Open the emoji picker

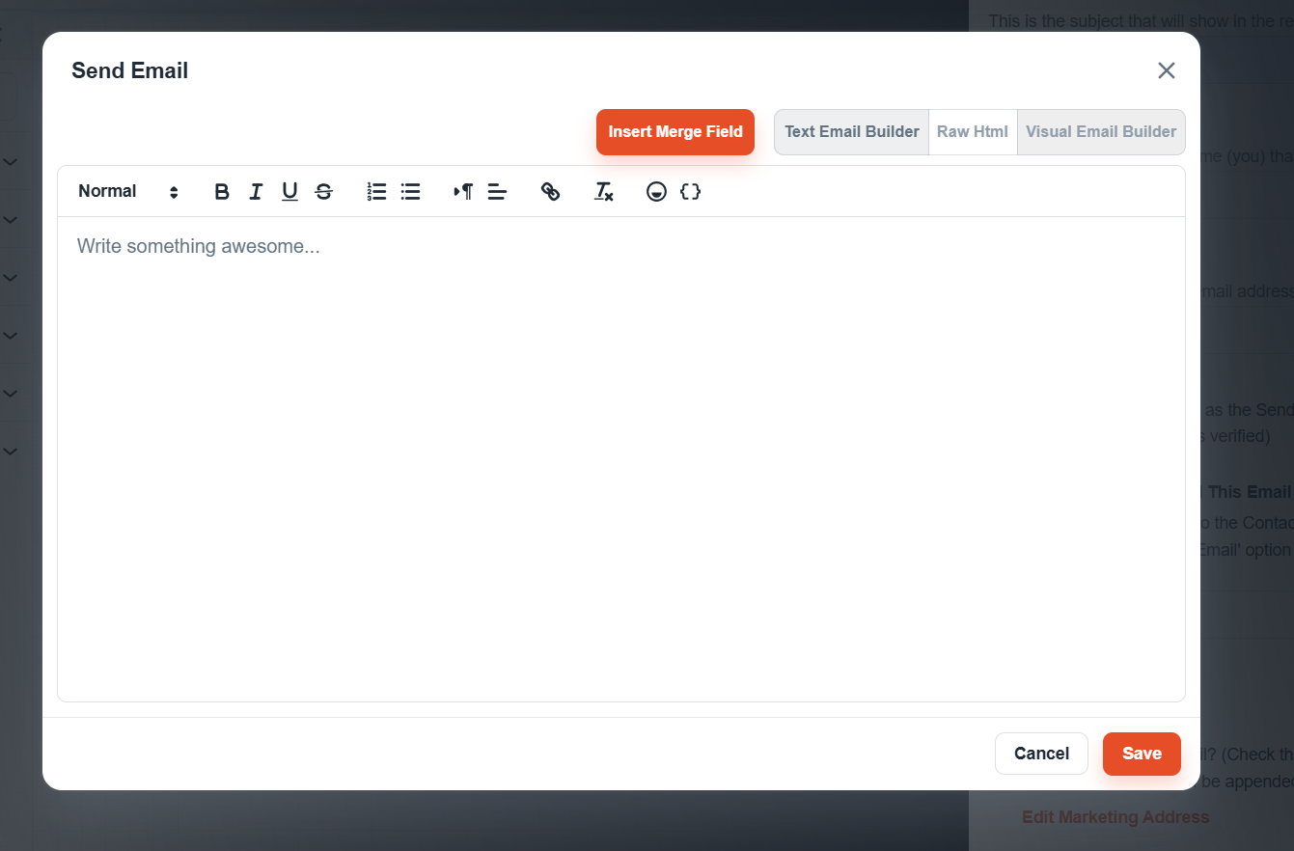coord(656,192)
